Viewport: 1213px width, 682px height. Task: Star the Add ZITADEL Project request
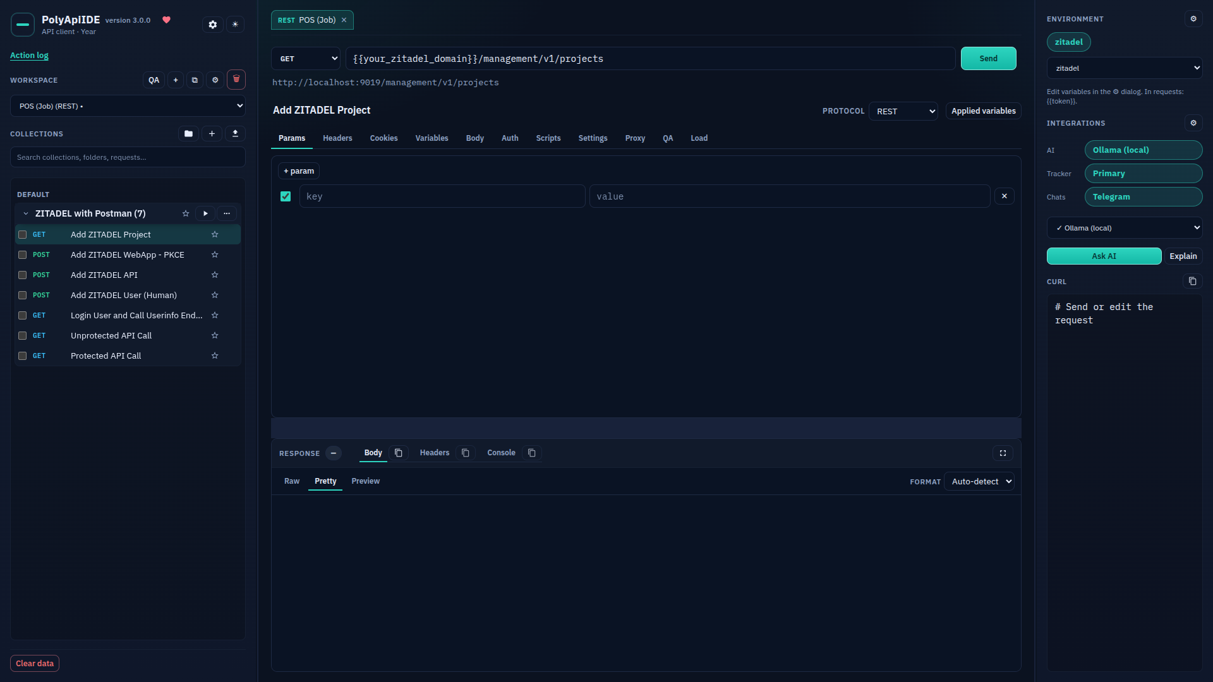click(x=215, y=234)
